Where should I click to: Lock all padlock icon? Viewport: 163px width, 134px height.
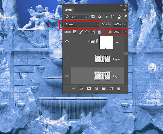[x=99, y=32]
